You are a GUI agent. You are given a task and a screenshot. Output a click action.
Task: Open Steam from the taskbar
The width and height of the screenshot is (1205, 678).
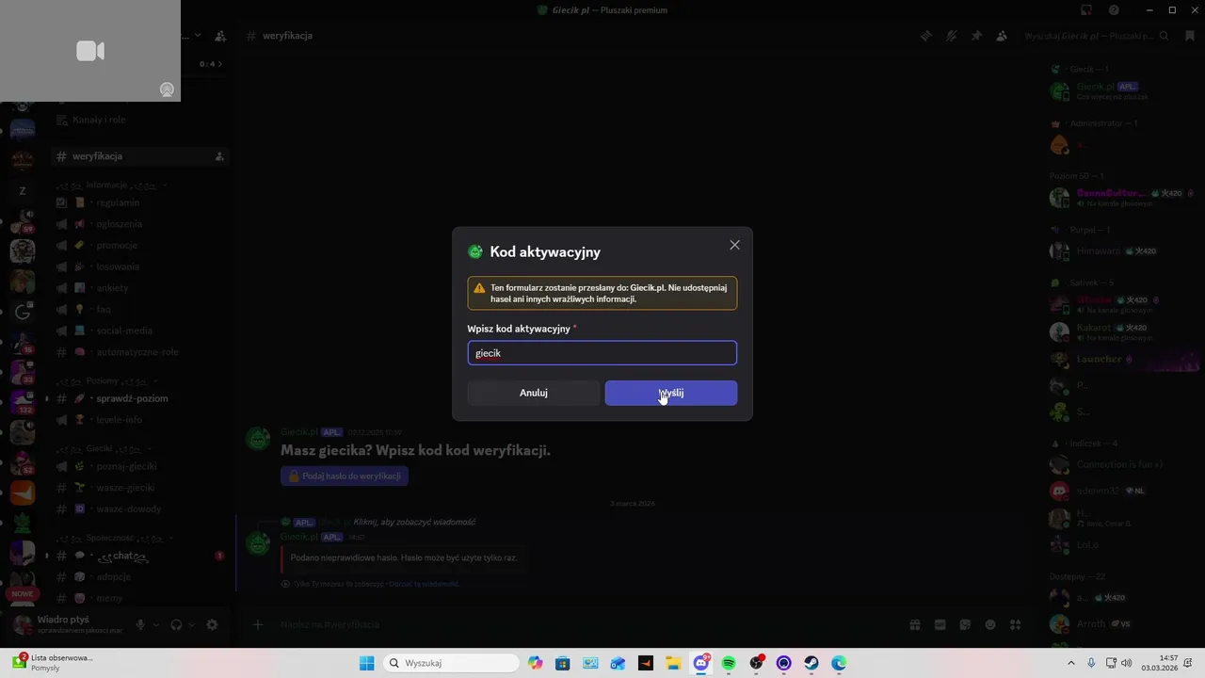click(x=811, y=663)
